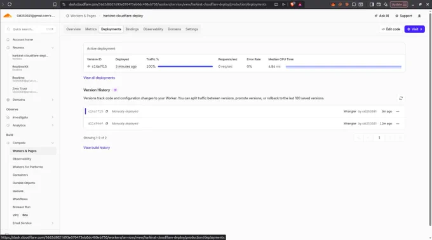Open the user profile icon
This screenshot has height=240, width=432.
point(419,16)
